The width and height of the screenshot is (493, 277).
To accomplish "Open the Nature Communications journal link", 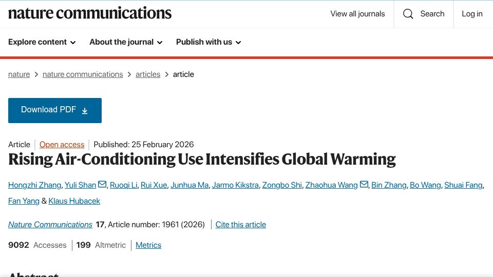I will 50,225.
